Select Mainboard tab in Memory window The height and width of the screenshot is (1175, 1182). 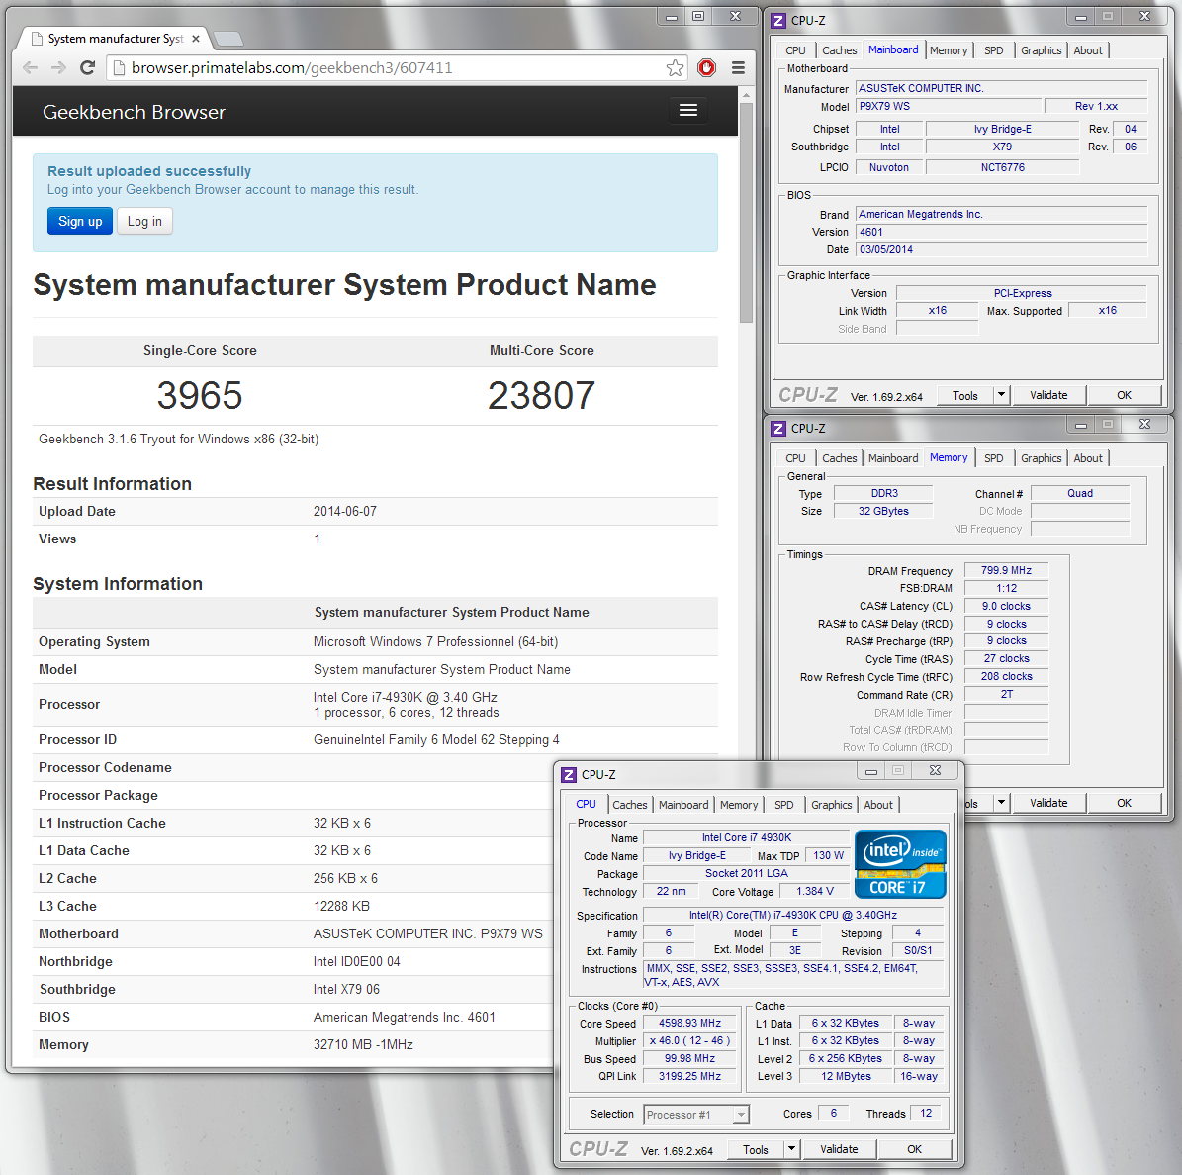(893, 458)
